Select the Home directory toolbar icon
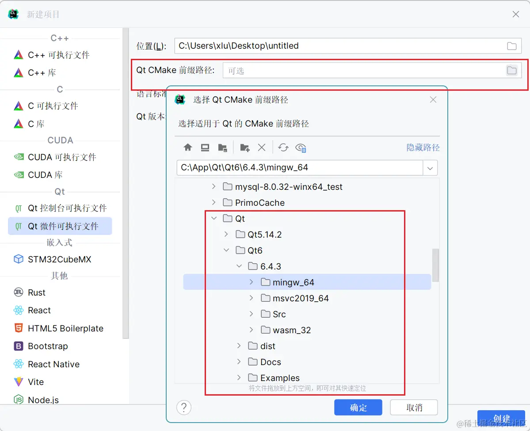530x431 pixels. pos(187,147)
